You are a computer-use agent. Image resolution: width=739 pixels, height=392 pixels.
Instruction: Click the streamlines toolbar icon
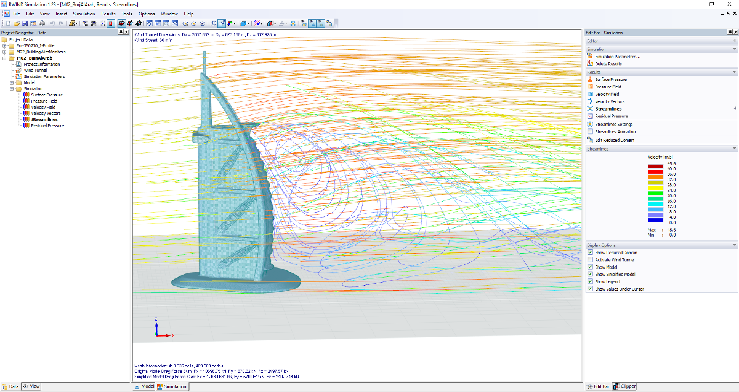point(293,23)
